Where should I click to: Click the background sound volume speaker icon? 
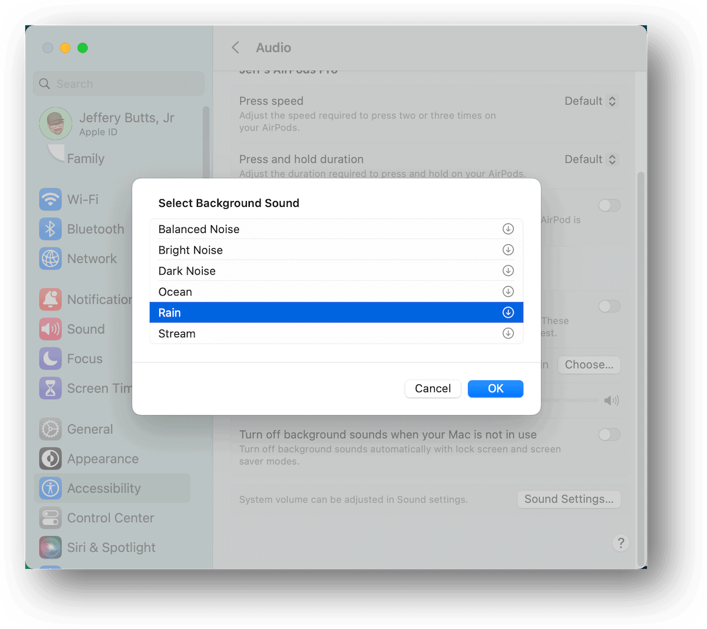[x=612, y=401]
